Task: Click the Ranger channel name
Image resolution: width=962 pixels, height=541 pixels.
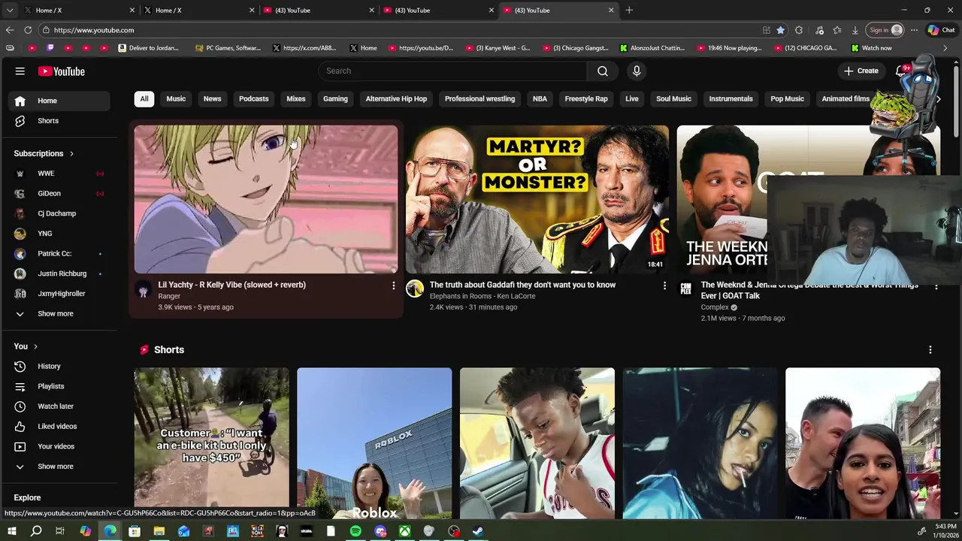Action: coord(169,296)
